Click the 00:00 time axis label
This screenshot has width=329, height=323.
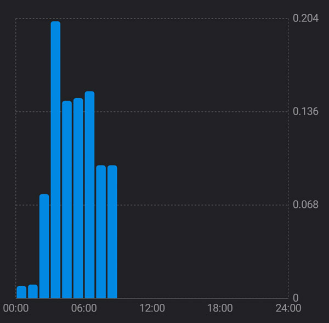tap(16, 308)
